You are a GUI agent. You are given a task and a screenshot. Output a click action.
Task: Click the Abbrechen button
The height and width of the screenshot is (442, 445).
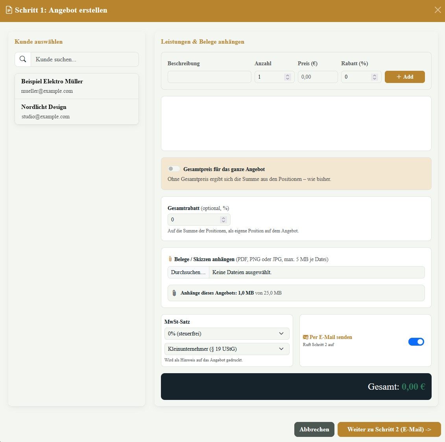[x=314, y=429]
